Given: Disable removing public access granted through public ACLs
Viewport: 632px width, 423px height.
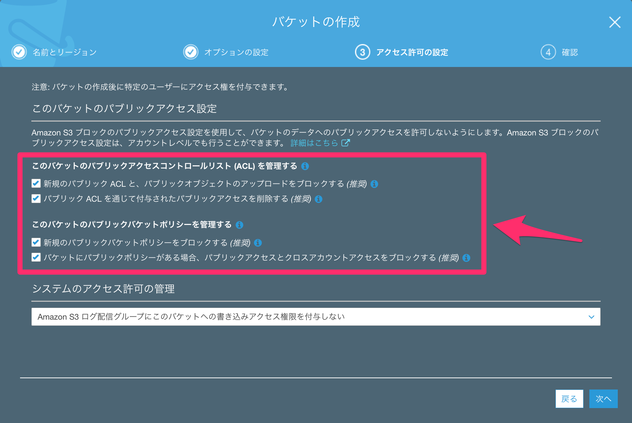Looking at the screenshot, I should coord(36,199).
